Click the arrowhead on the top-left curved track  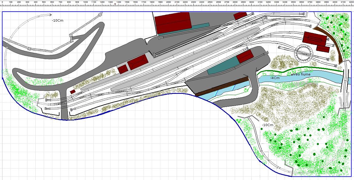pos(50,15)
